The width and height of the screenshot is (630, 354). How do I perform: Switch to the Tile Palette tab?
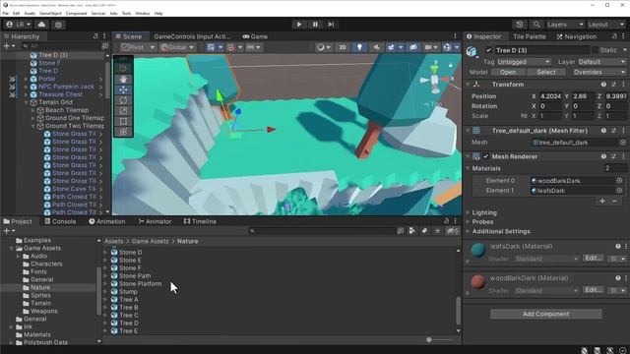[530, 36]
